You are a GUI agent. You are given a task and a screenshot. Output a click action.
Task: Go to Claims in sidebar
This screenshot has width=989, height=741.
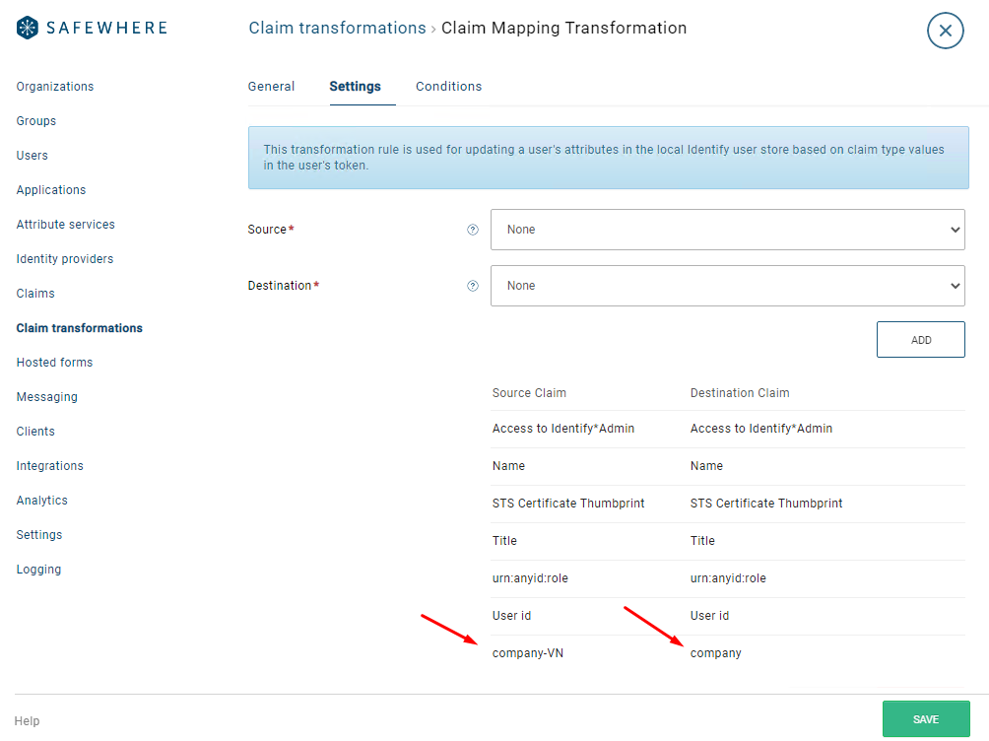(x=35, y=294)
